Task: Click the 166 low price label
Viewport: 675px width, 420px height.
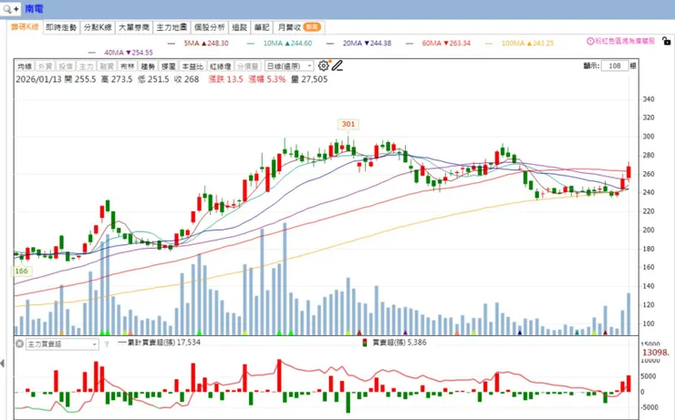Action: tap(21, 271)
